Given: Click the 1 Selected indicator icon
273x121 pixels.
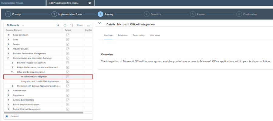Looking at the screenshot, I should [x=7, y=116].
